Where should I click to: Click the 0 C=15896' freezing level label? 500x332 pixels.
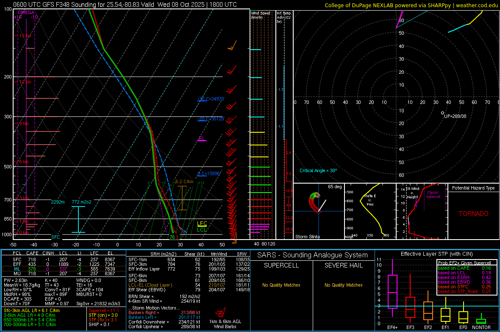tap(209, 174)
